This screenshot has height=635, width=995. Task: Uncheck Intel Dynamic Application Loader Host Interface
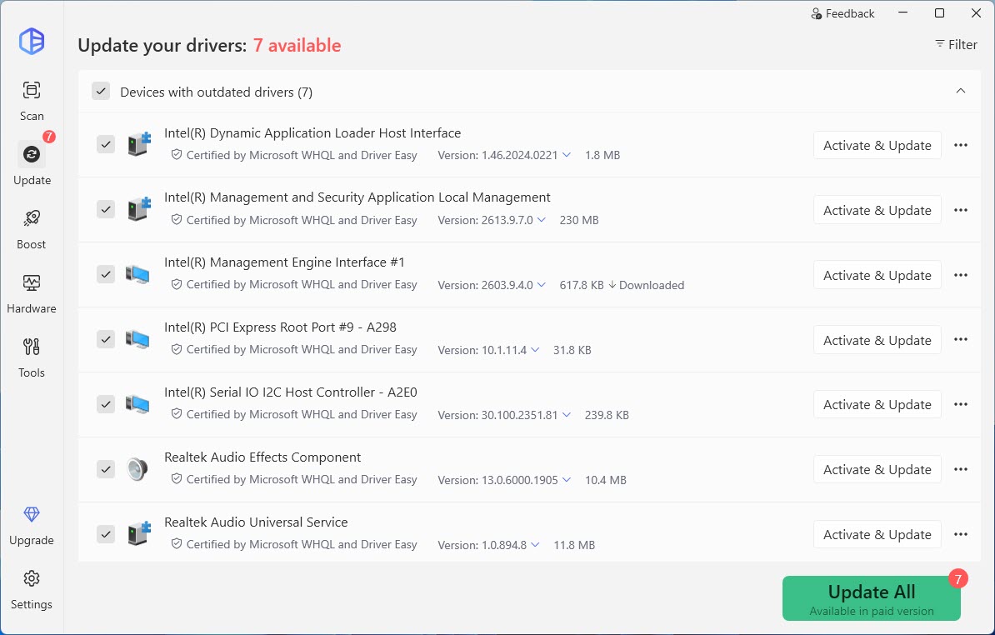point(106,145)
